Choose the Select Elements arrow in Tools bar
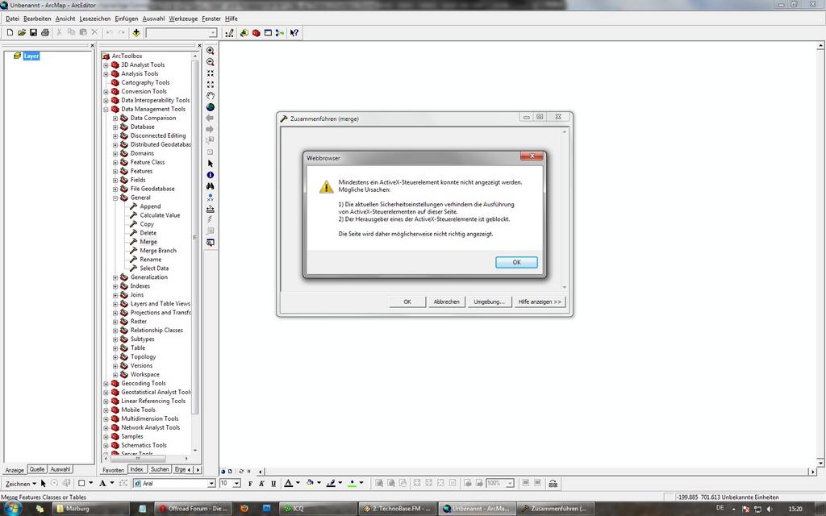The width and height of the screenshot is (826, 516). 211,164
